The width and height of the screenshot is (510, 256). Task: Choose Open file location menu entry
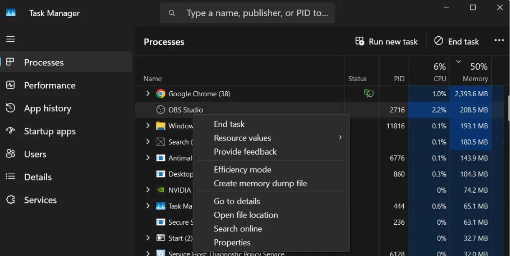246,215
